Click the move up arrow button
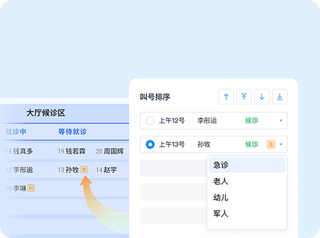The image size is (320, 238). pyautogui.click(x=226, y=97)
